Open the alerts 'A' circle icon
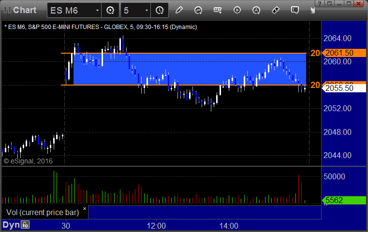The height and width of the screenshot is (232, 368). point(256,10)
